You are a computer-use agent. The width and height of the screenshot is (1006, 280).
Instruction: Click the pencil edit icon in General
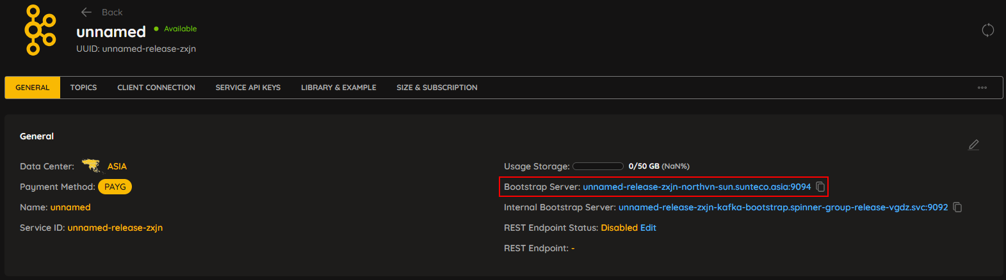973,144
